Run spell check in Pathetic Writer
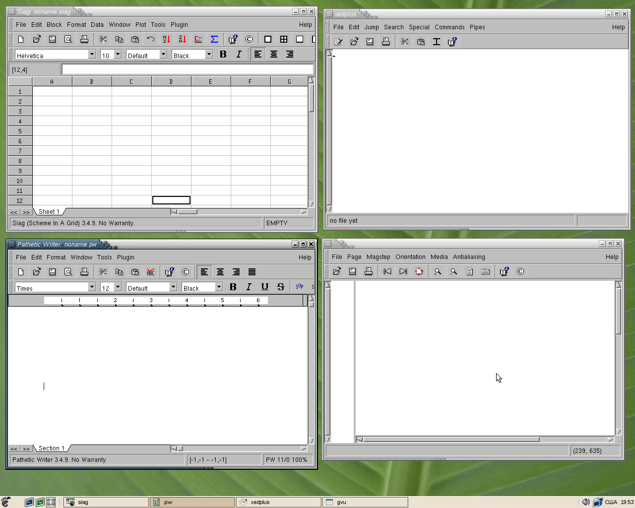635x508 pixels. coord(151,272)
